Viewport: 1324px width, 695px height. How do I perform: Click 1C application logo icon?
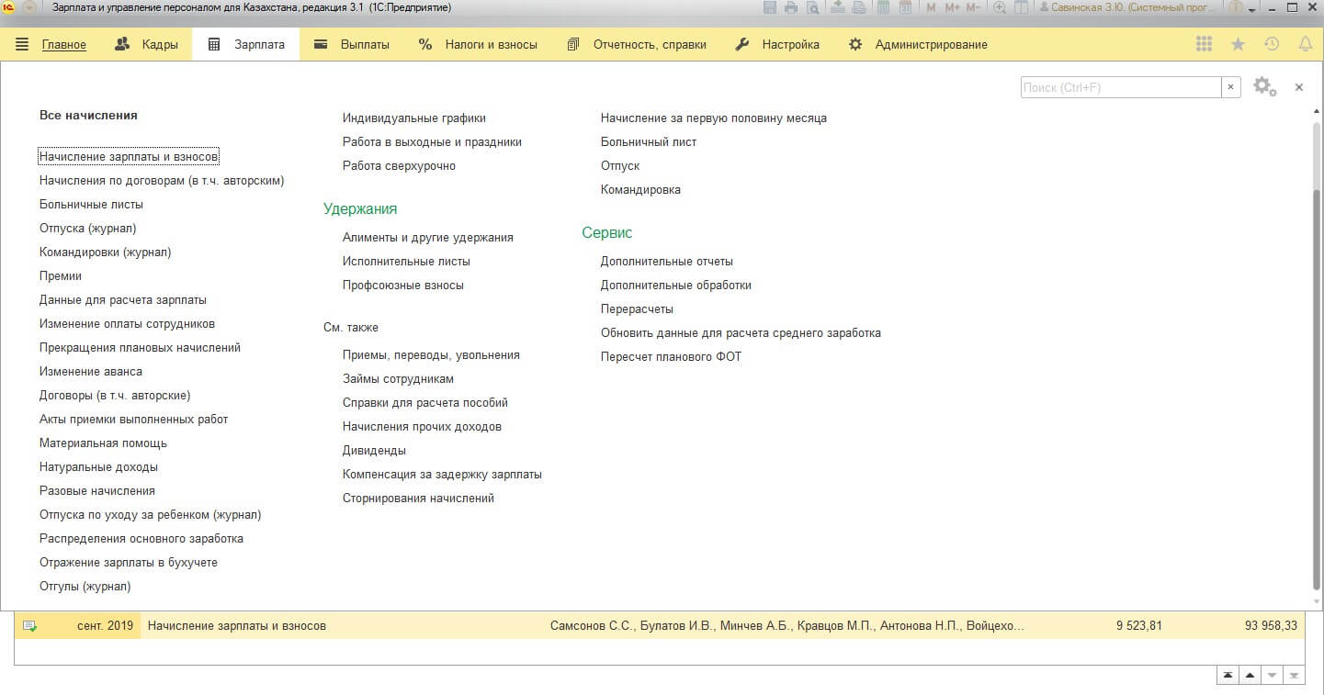9,8
